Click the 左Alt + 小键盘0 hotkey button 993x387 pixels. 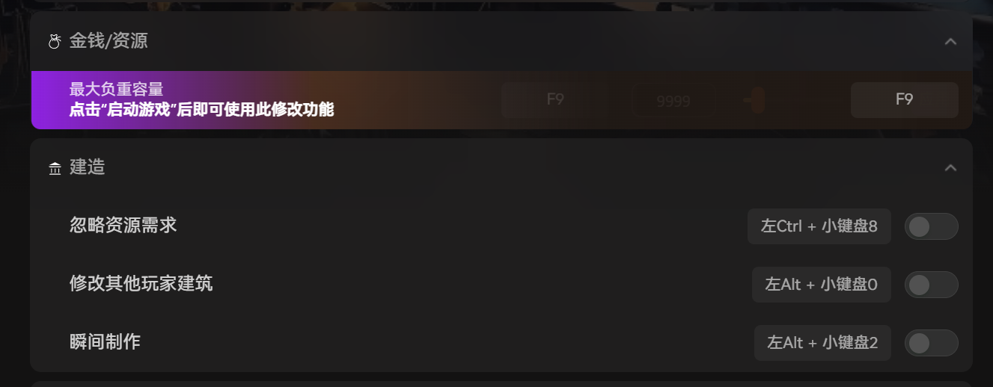821,285
